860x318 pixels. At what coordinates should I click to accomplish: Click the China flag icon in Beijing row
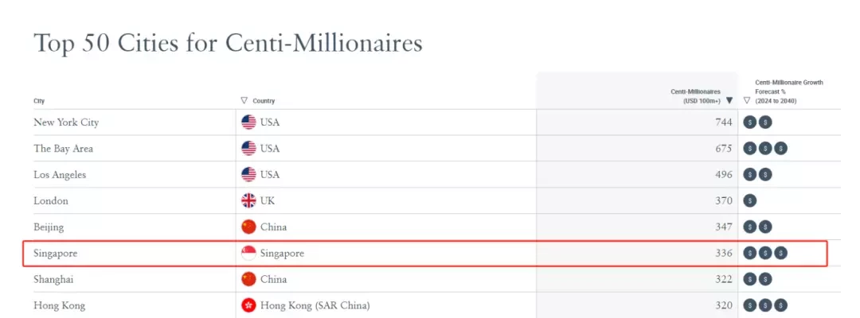[x=248, y=227]
